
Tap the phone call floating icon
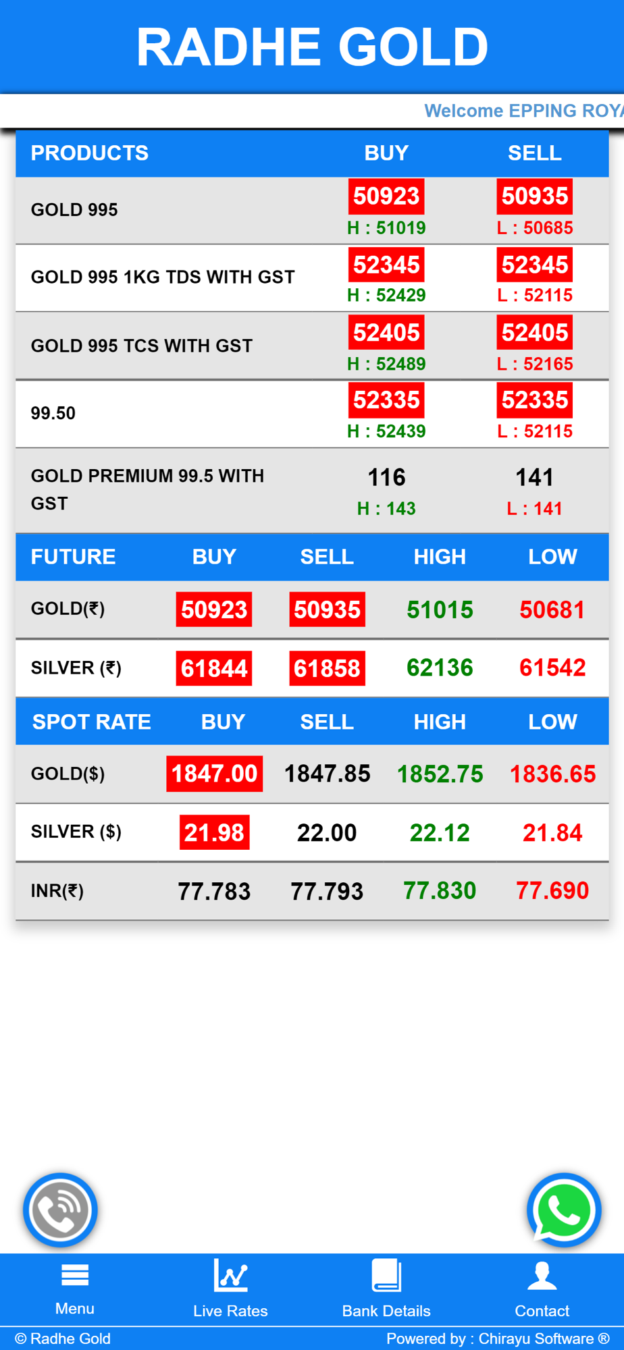(60, 1210)
